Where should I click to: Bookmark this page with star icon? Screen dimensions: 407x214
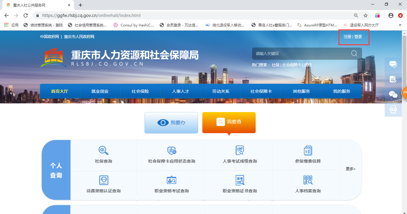[366, 15]
